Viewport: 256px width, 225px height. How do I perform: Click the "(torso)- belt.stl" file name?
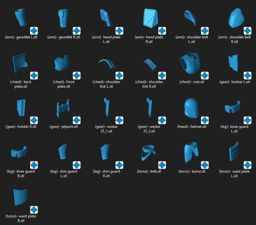click(149, 171)
